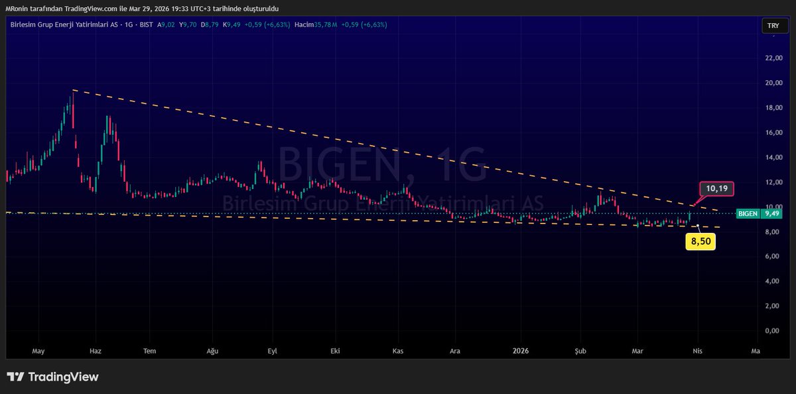Click the 10,00 price axis label

coord(773,207)
